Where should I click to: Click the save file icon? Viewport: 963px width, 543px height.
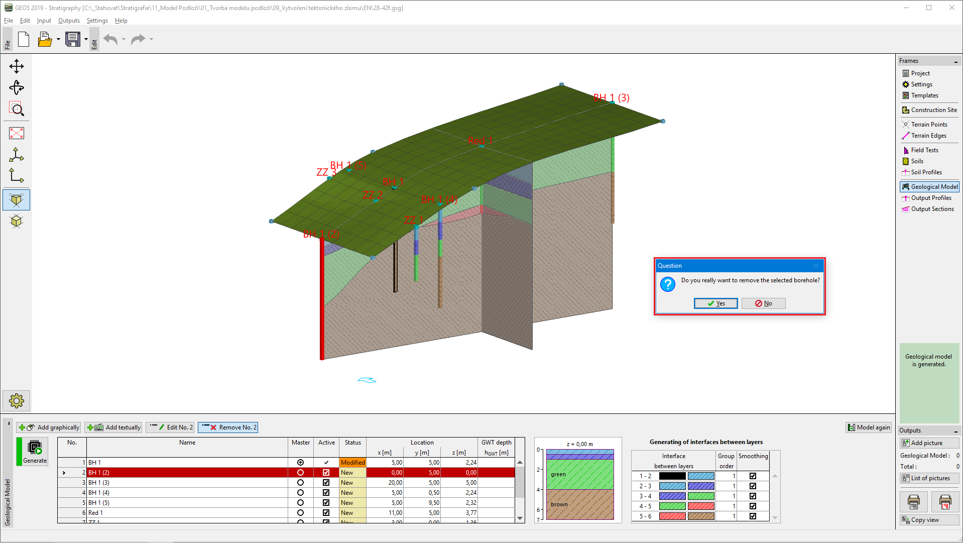(73, 39)
